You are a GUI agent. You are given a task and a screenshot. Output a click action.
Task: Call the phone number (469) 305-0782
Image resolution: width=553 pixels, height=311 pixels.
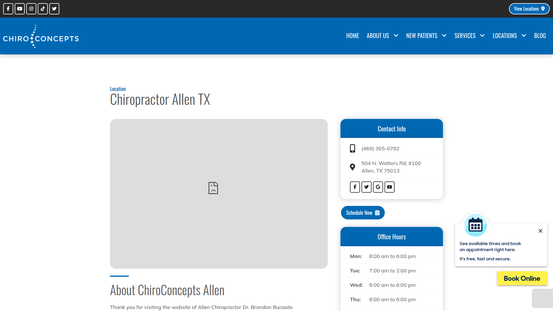[380, 149]
